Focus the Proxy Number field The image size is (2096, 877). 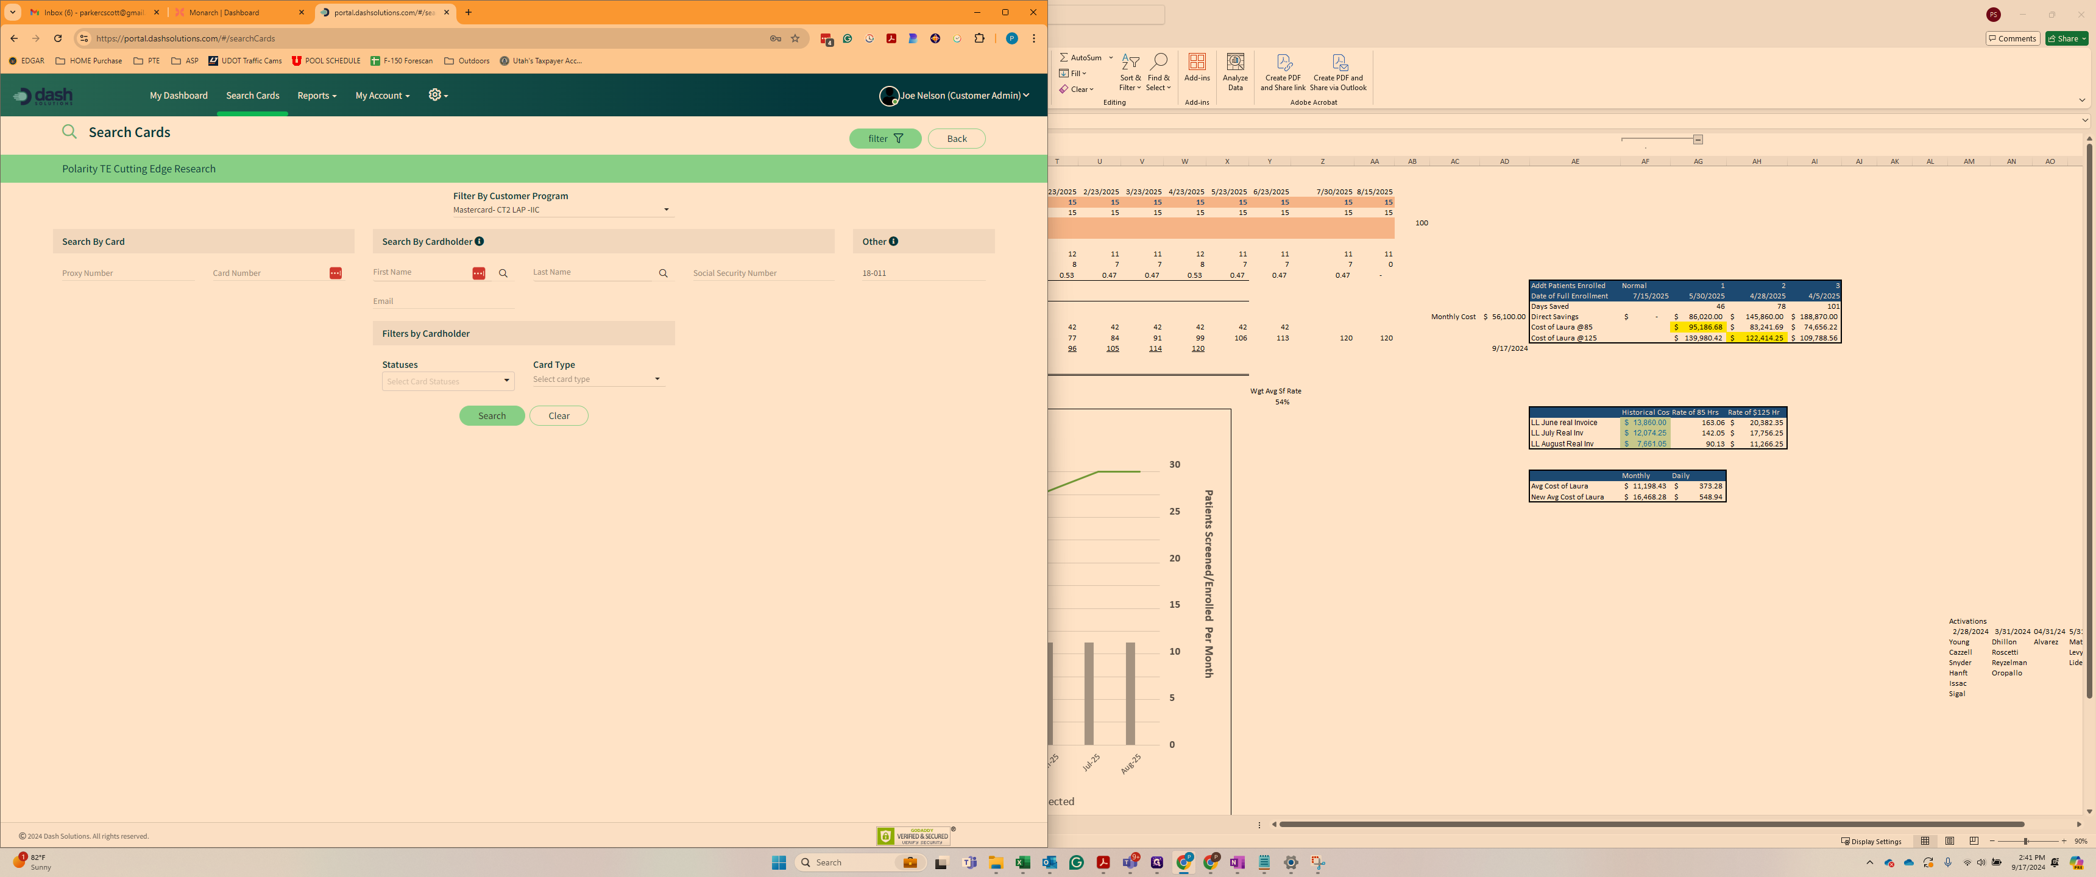pos(128,273)
